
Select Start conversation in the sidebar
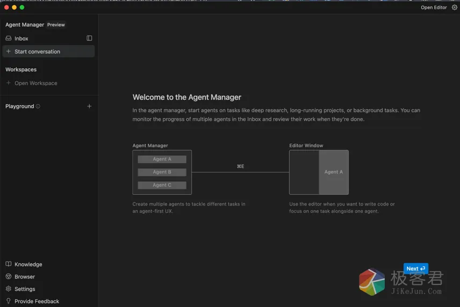tap(37, 52)
